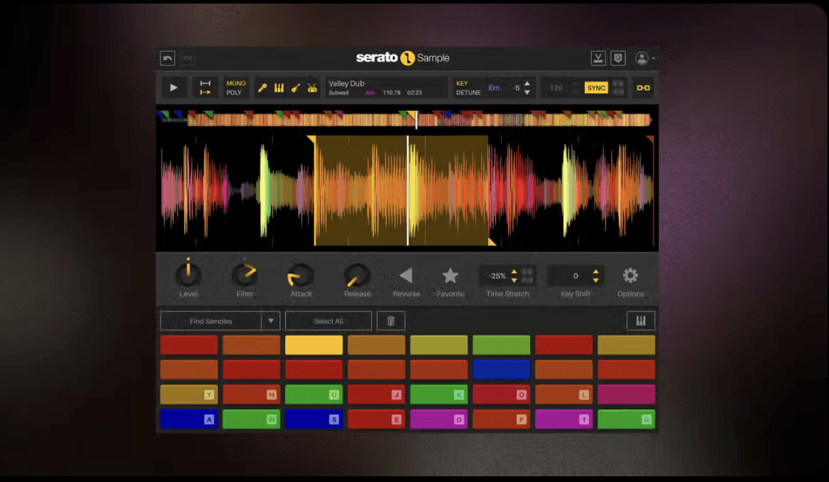Image resolution: width=829 pixels, height=482 pixels.
Task: Trigger the red pad labeled J
Action: pyautogui.click(x=376, y=395)
